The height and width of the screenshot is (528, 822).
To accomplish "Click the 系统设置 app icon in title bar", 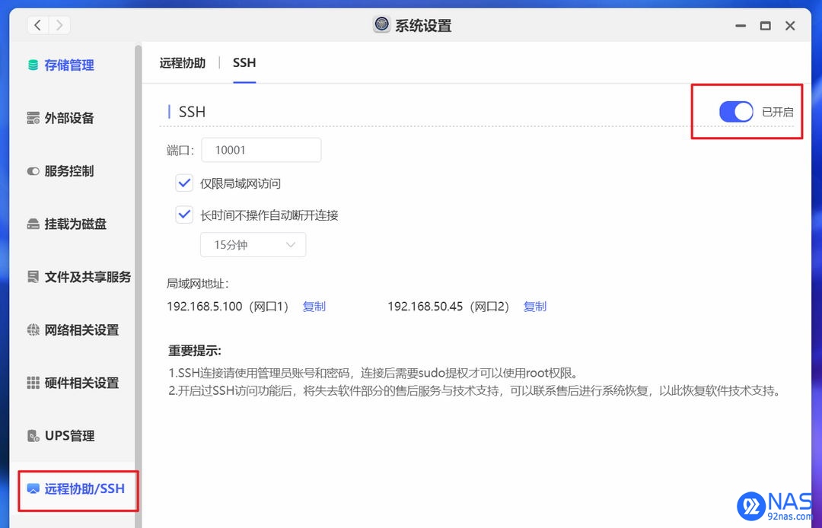I will pyautogui.click(x=381, y=24).
